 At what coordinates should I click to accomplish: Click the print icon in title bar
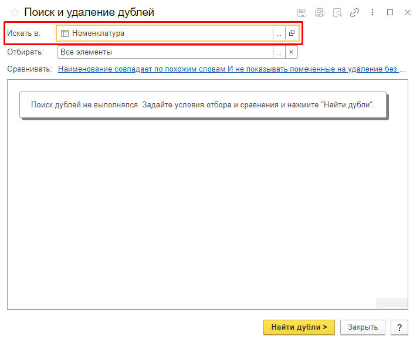(x=320, y=12)
